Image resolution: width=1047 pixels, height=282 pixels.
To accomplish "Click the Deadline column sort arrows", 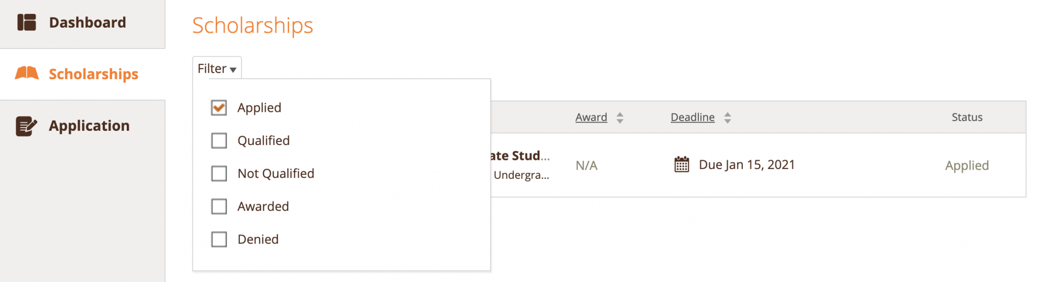I will [x=727, y=118].
